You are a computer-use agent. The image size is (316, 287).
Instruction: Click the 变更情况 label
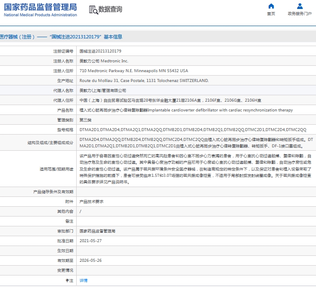[x=65, y=270]
